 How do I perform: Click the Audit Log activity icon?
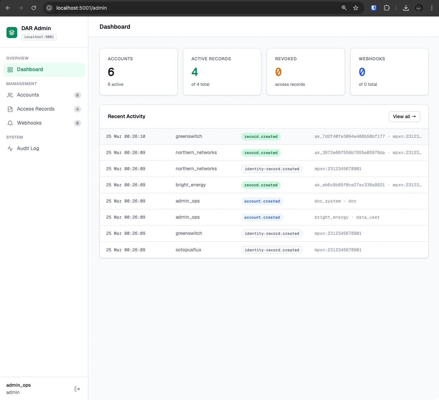click(10, 149)
